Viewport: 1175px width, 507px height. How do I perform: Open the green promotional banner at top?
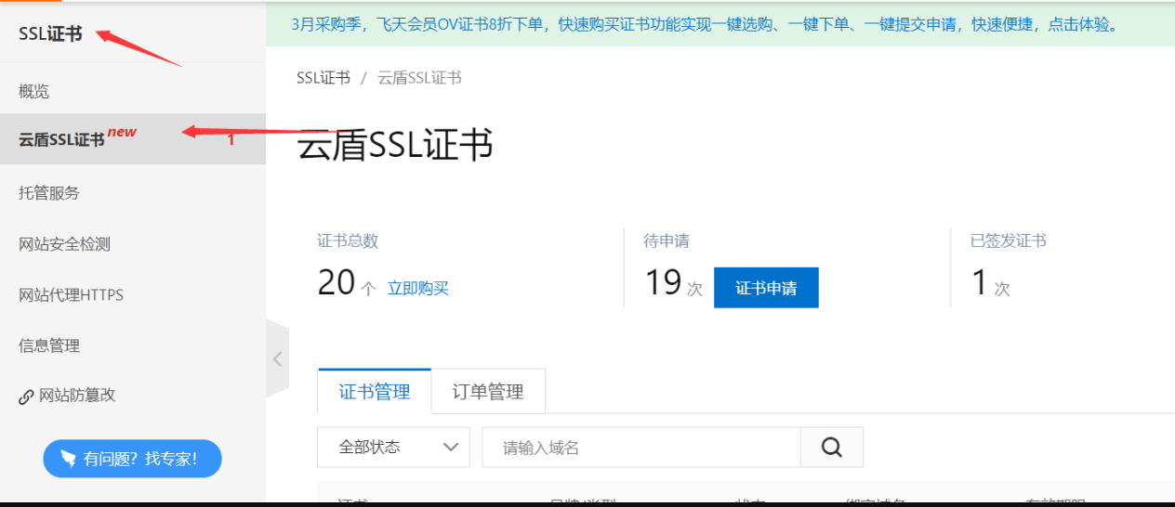(x=704, y=24)
